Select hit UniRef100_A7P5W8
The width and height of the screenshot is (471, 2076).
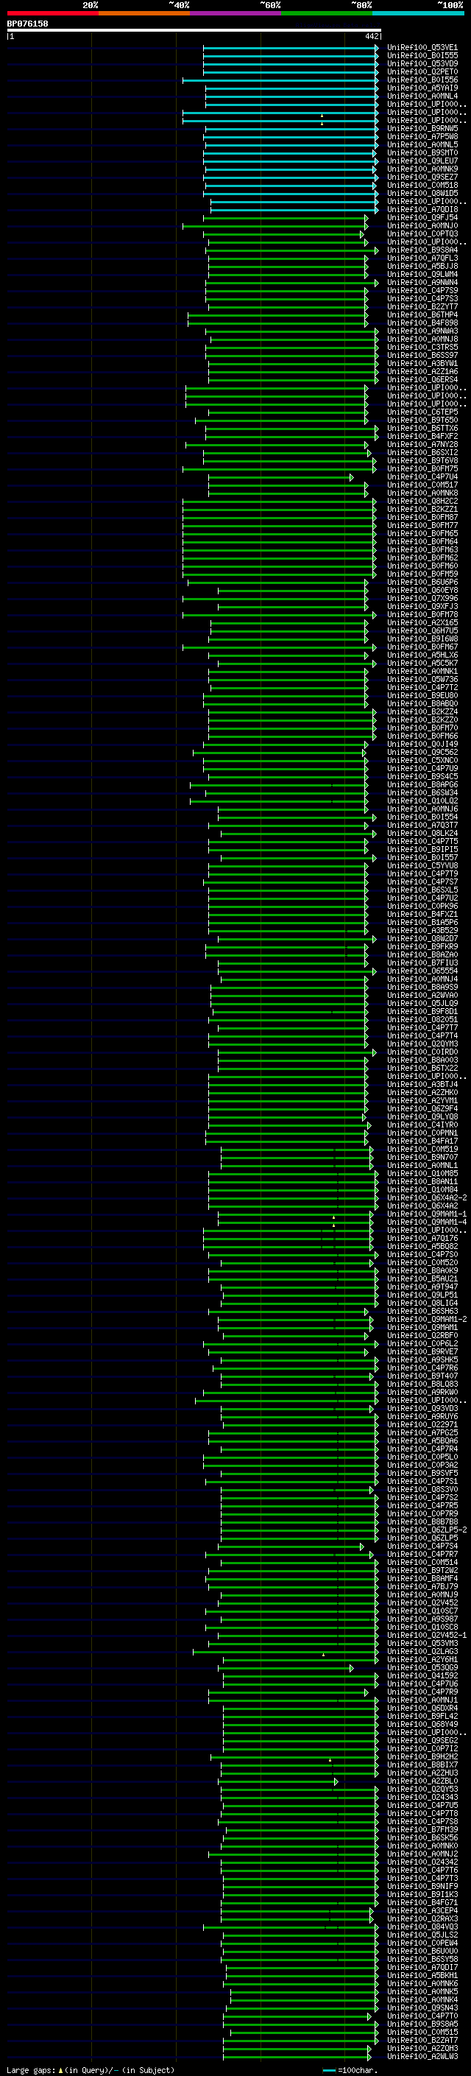pyautogui.click(x=422, y=136)
